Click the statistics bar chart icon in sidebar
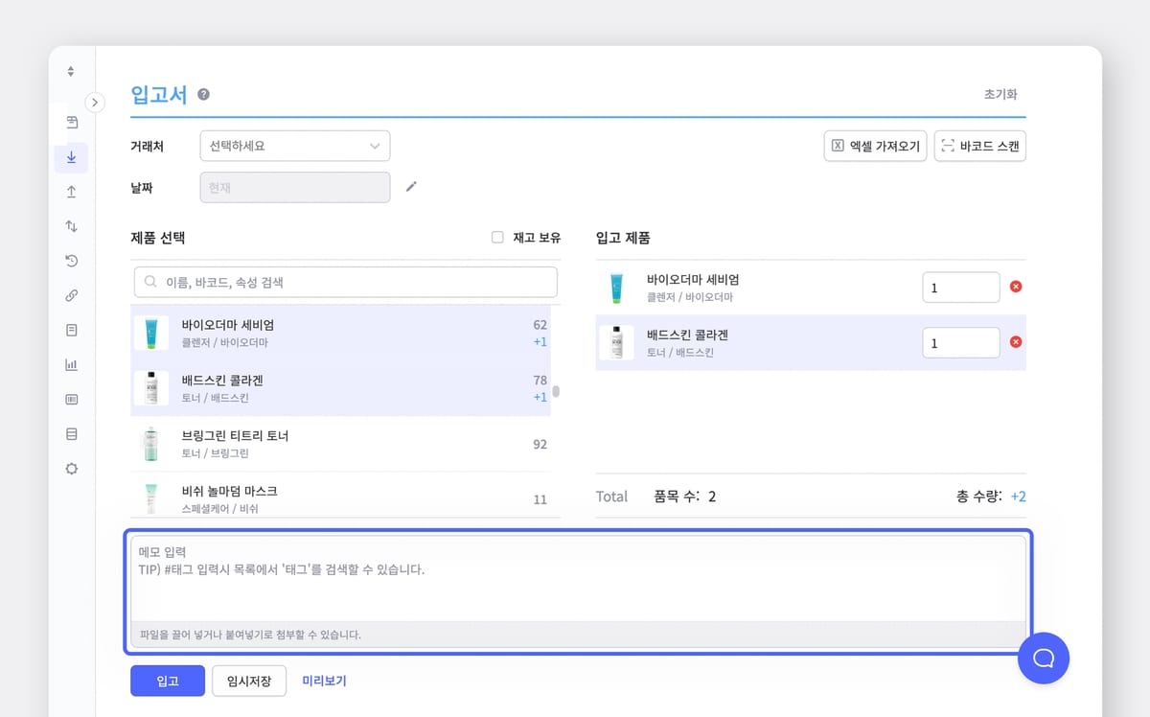 [71, 364]
